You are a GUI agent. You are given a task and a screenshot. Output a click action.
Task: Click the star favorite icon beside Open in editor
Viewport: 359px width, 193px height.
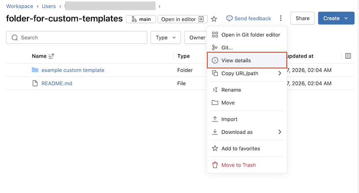click(214, 19)
